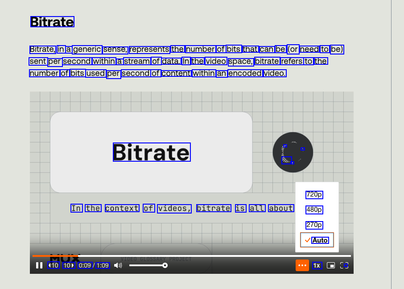
Task: Click the volume slider handle
Action: coord(165,265)
